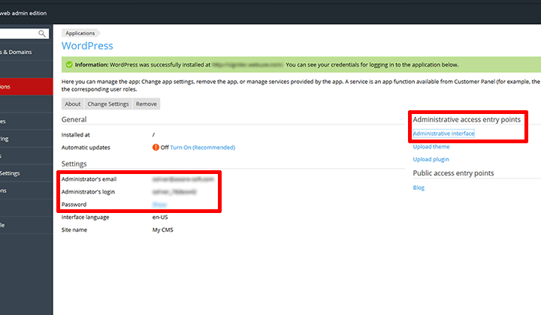
Task: Reveal the blurred Password value link
Action: pyautogui.click(x=159, y=204)
